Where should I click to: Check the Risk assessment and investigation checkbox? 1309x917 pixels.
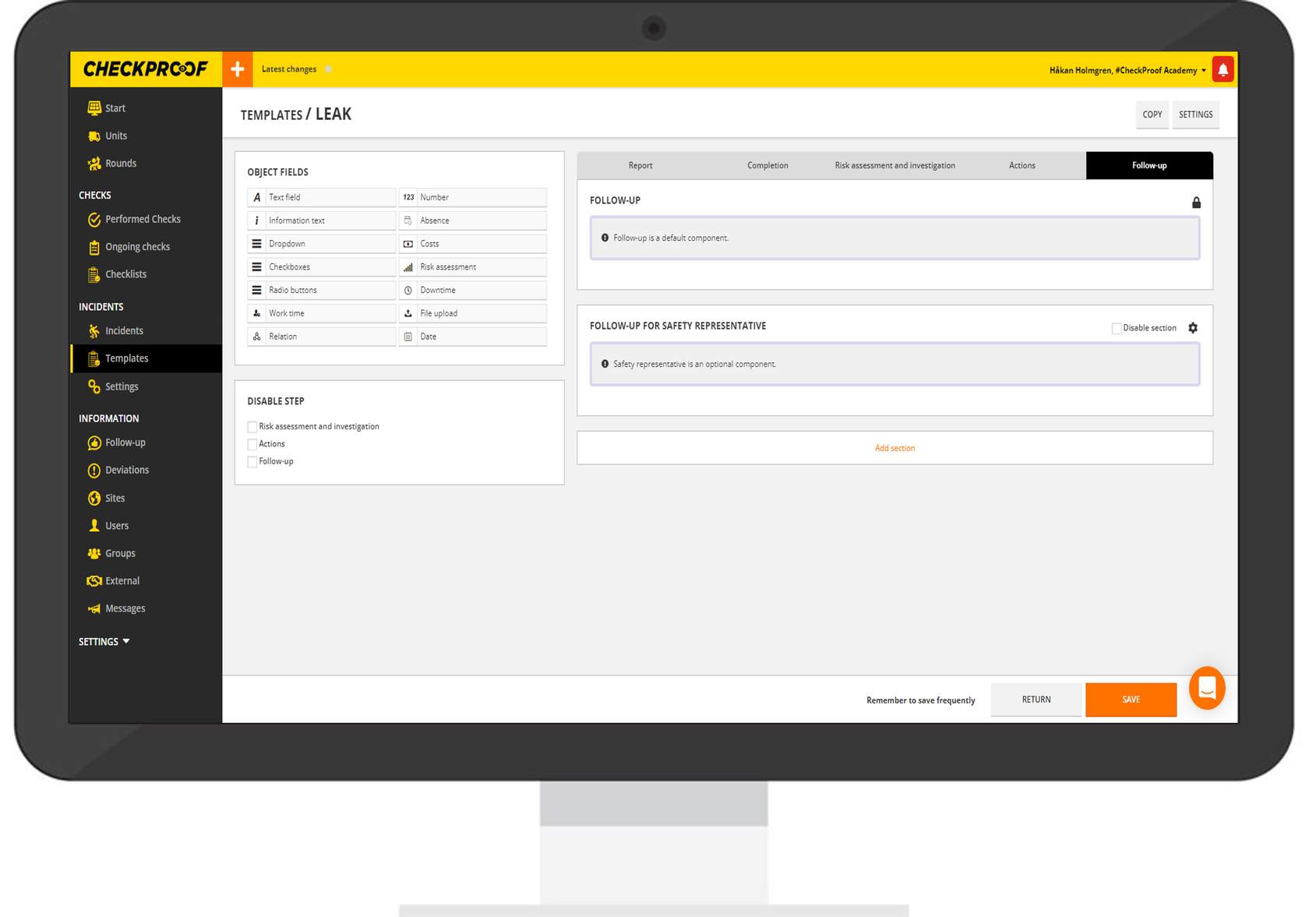[x=252, y=427]
